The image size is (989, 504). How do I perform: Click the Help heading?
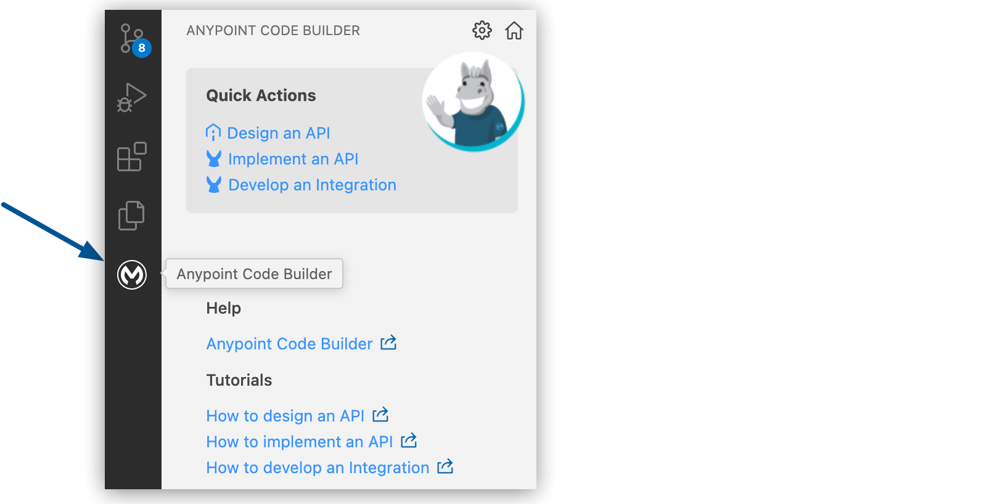click(223, 308)
